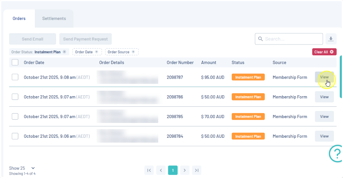The width and height of the screenshot is (343, 178).
Task: Switch to the Settlements tab
Action: [54, 19]
